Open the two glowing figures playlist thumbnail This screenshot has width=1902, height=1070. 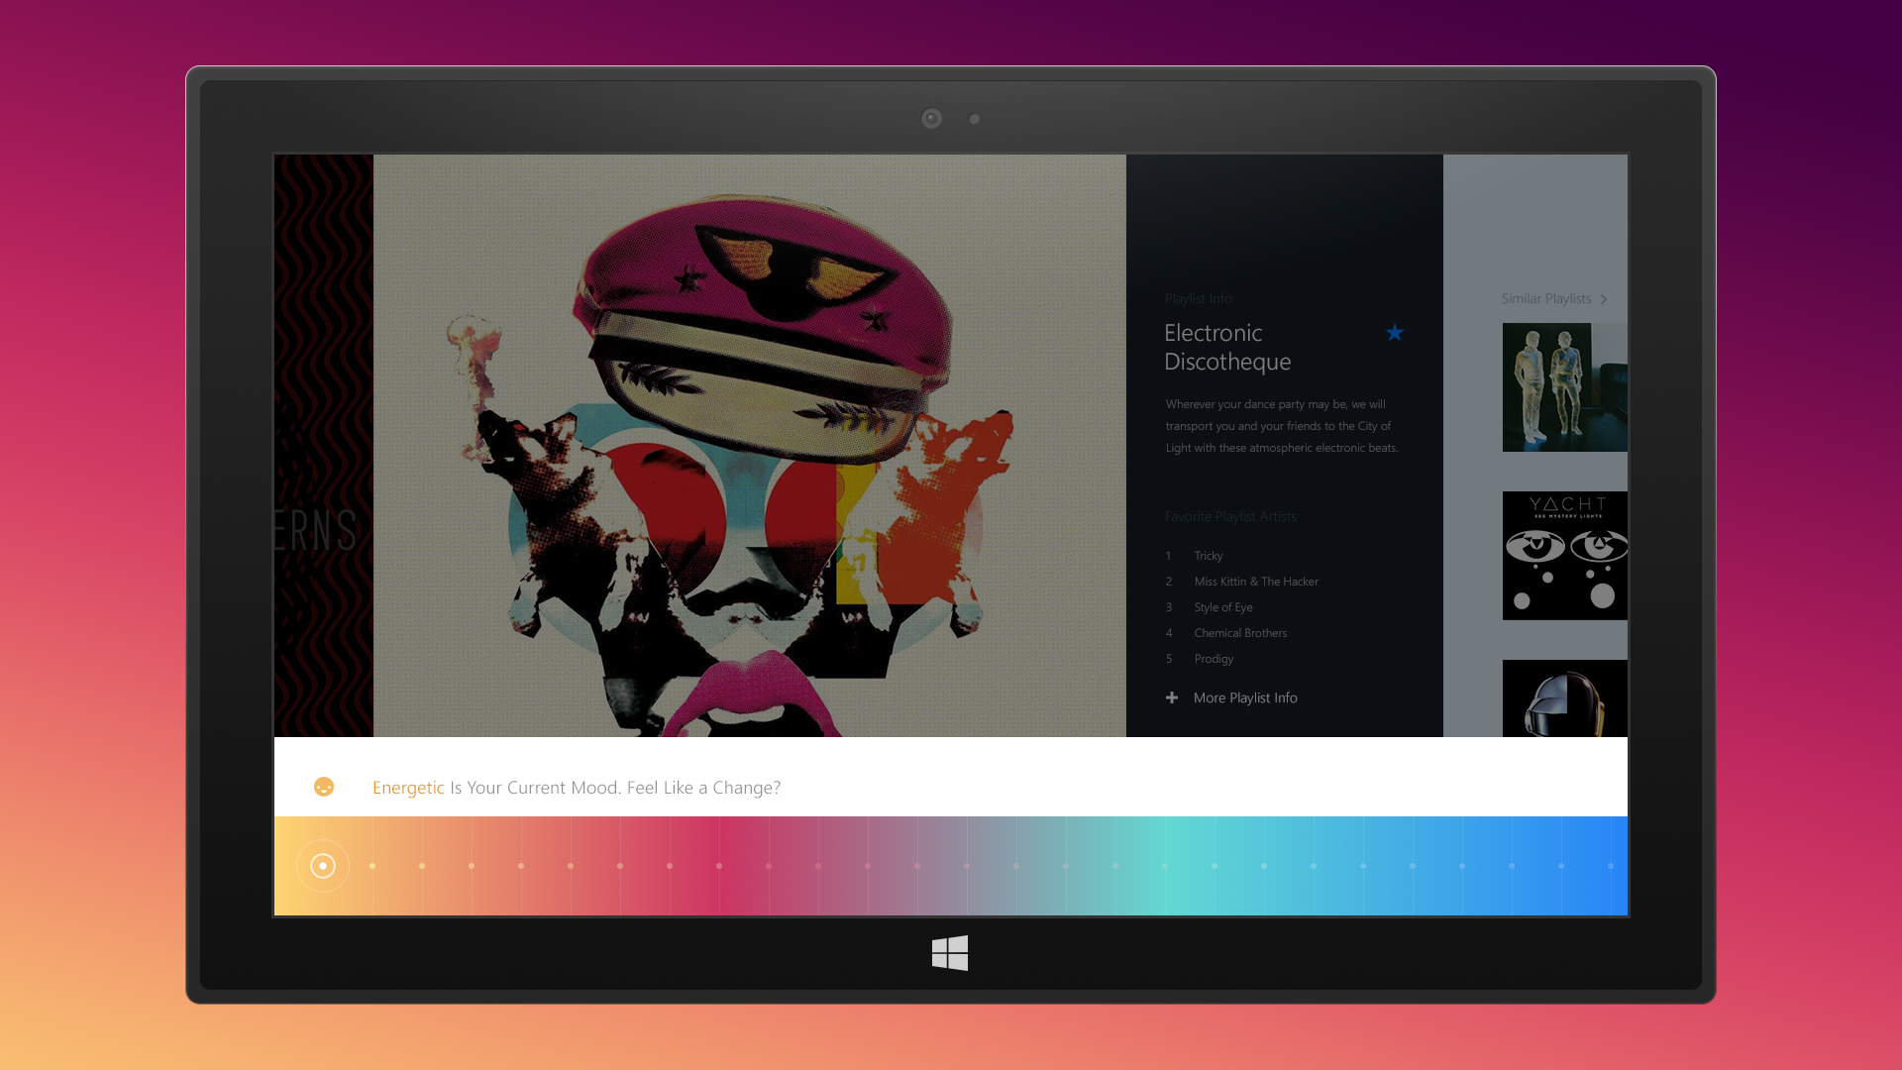(x=1565, y=387)
